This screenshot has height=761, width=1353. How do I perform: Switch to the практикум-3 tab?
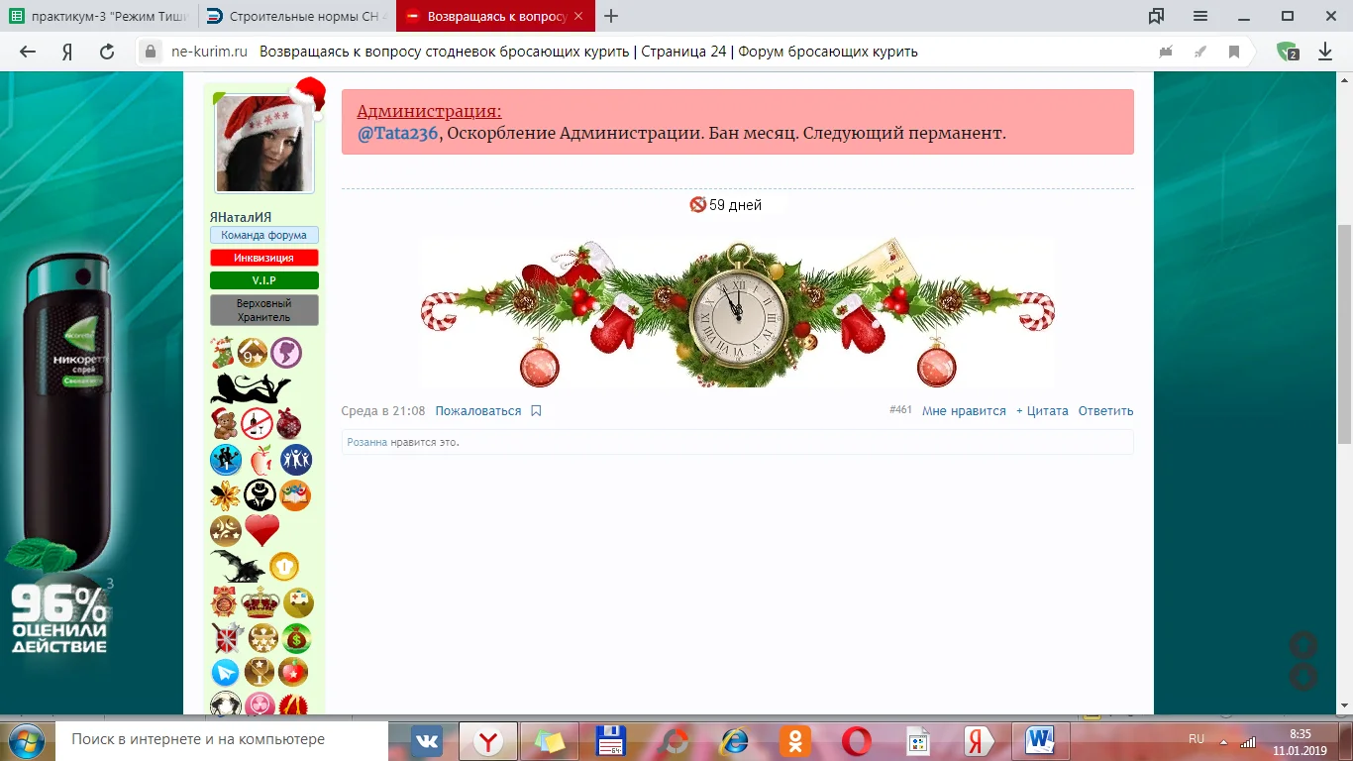point(99,17)
